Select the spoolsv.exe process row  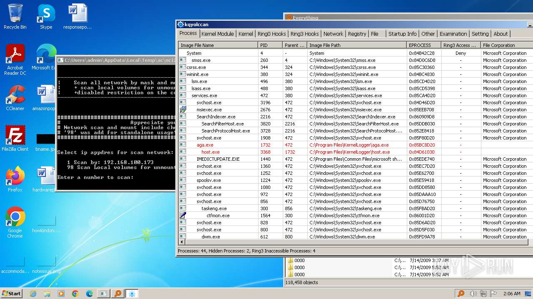coord(355,180)
